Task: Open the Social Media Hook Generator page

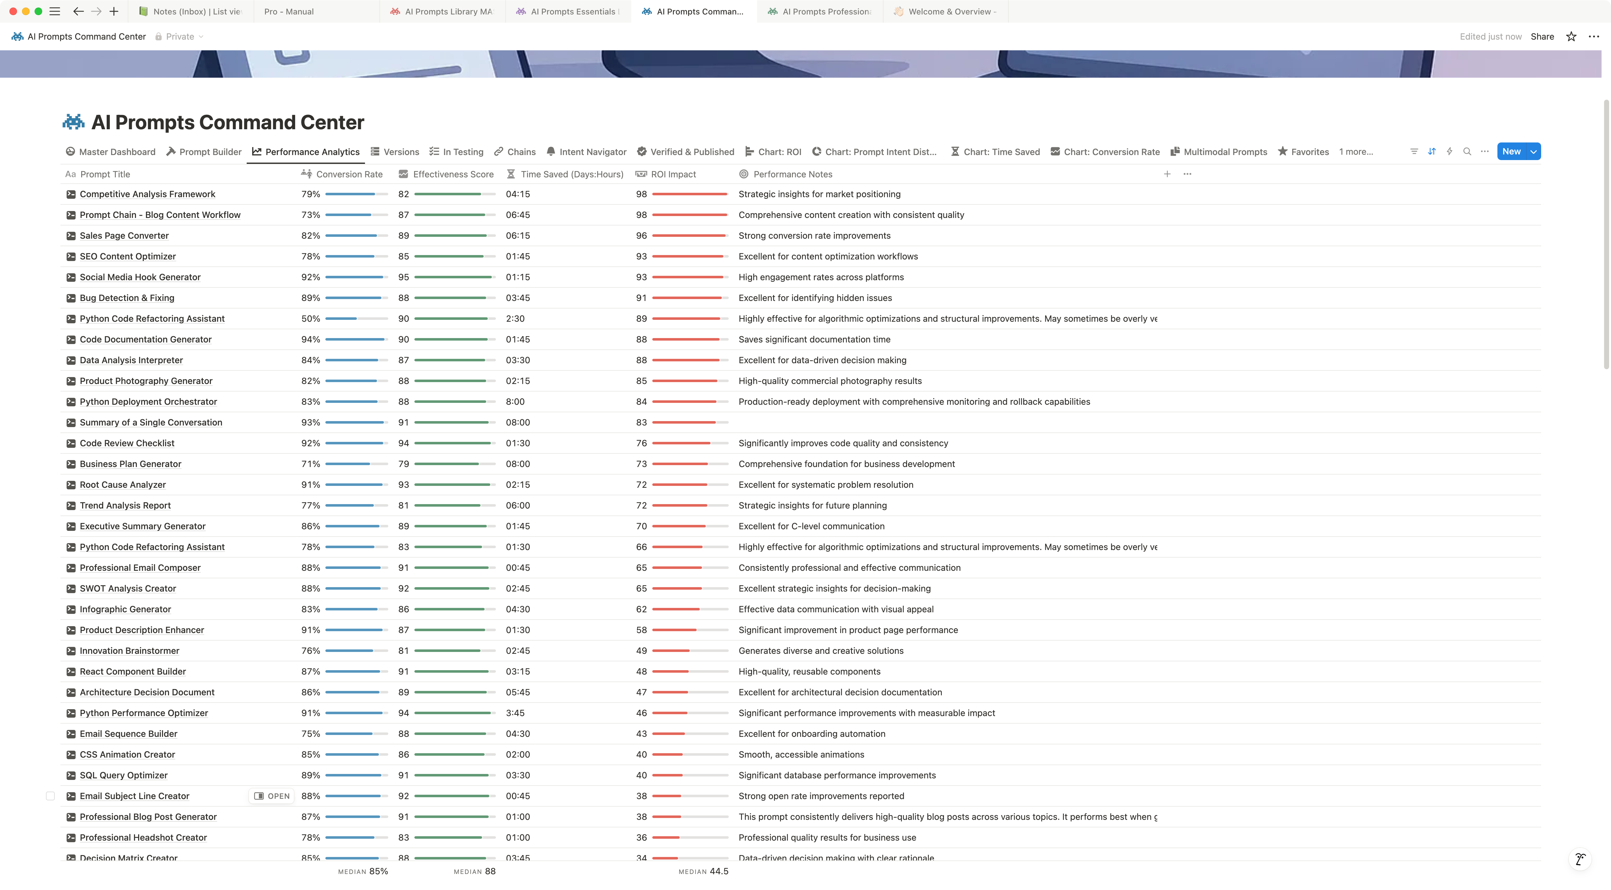Action: tap(140, 277)
